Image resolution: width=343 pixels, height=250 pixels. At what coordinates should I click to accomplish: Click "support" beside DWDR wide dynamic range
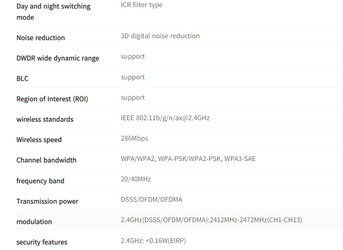133,56
